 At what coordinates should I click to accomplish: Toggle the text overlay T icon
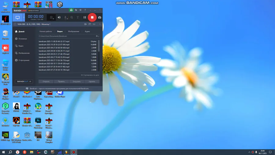(x=78, y=17)
